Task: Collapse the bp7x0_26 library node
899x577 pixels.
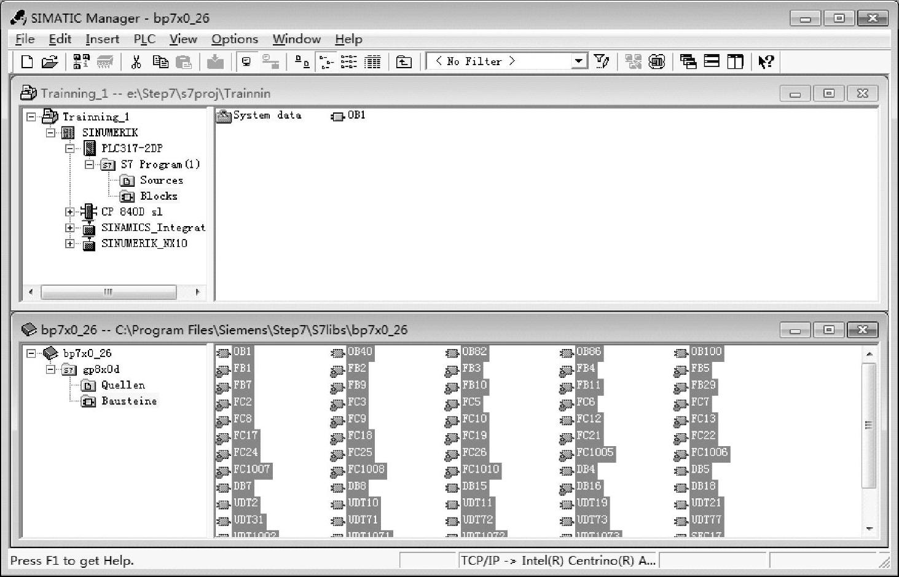Action: click(31, 353)
